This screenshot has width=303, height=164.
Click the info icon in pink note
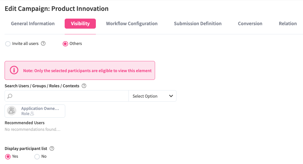point(14,70)
